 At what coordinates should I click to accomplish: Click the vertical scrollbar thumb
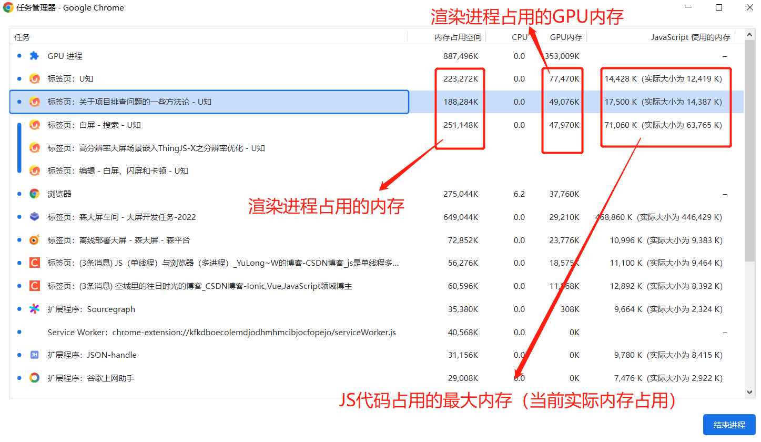coord(750,150)
